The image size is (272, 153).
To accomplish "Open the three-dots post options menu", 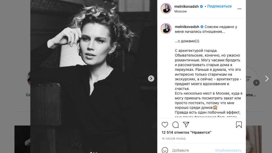I will pyautogui.click(x=239, y=9).
